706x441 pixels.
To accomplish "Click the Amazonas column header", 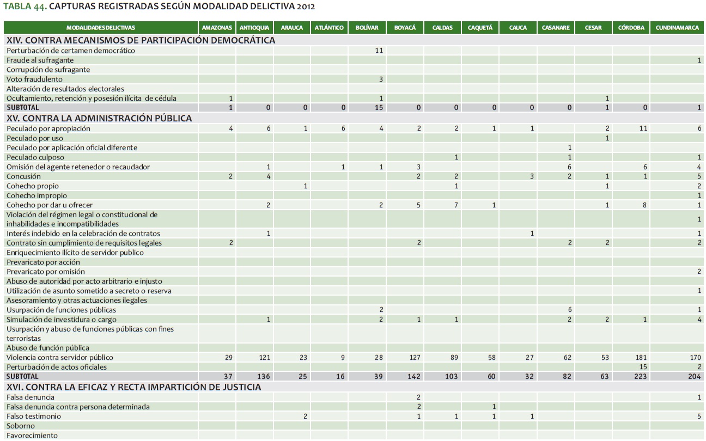I will pyautogui.click(x=217, y=28).
